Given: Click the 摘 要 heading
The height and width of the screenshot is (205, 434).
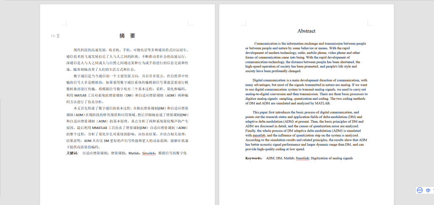Looking at the screenshot, I should point(127,36).
